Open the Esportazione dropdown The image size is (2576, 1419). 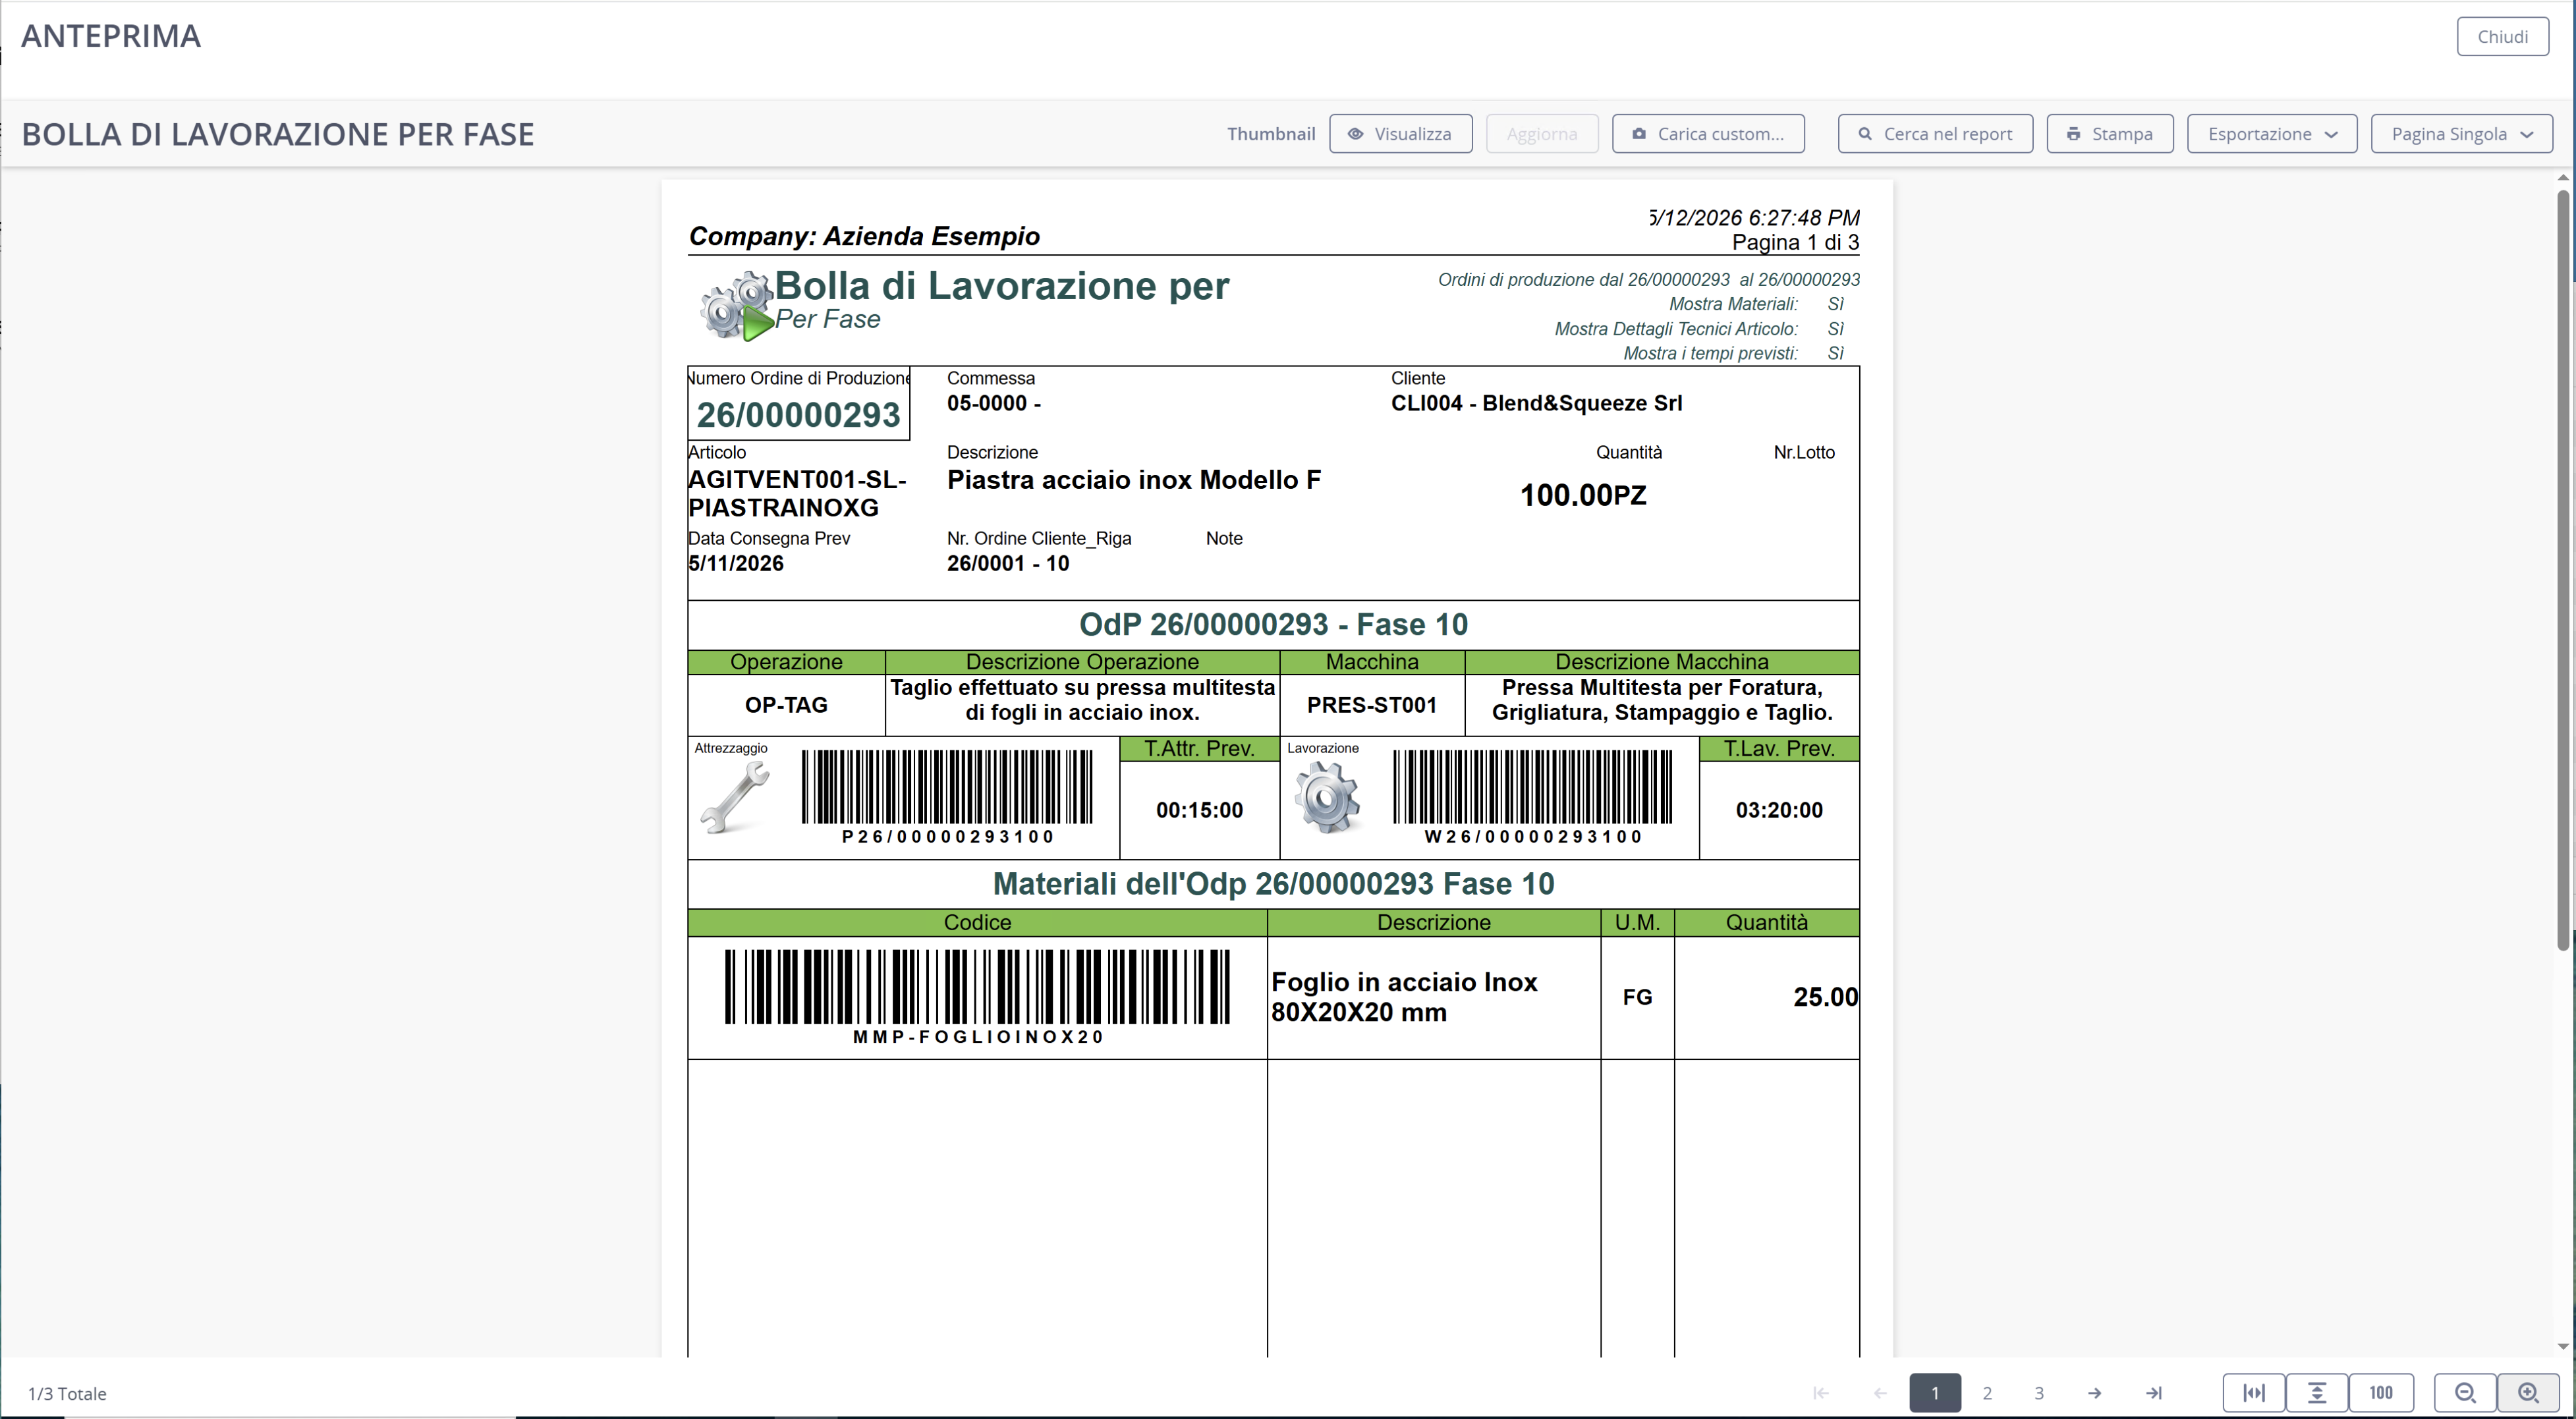(2272, 134)
